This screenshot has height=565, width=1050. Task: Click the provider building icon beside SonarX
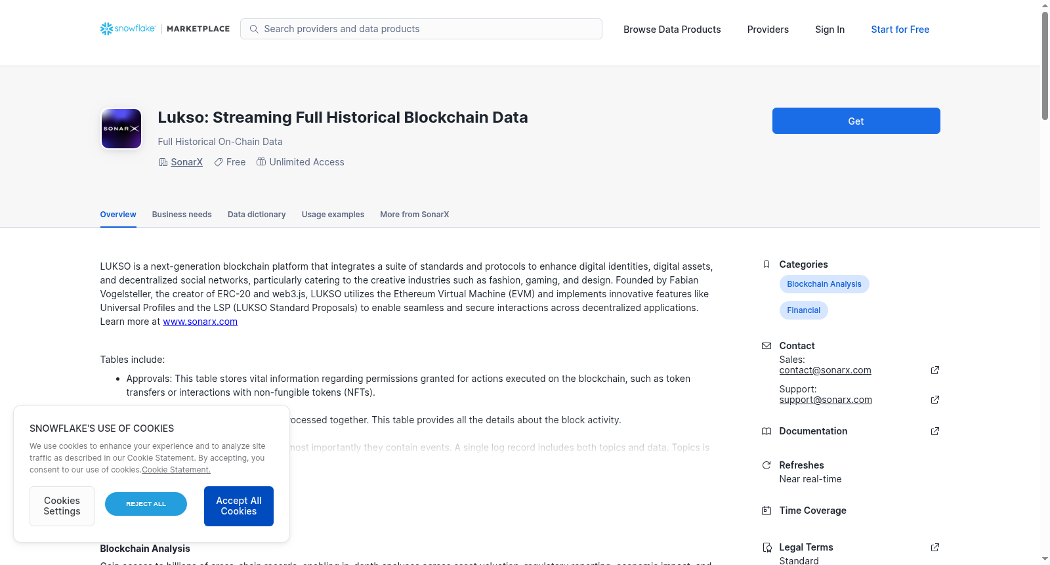[163, 162]
